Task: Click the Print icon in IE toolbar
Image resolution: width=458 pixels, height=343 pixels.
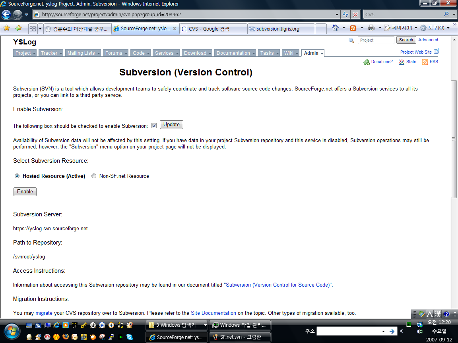Action: point(371,28)
